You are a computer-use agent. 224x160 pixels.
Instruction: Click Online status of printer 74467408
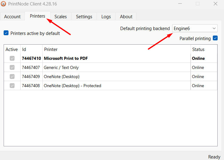pos(198,86)
